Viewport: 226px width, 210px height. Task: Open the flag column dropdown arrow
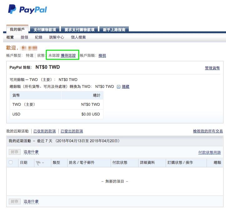click(x=43, y=163)
